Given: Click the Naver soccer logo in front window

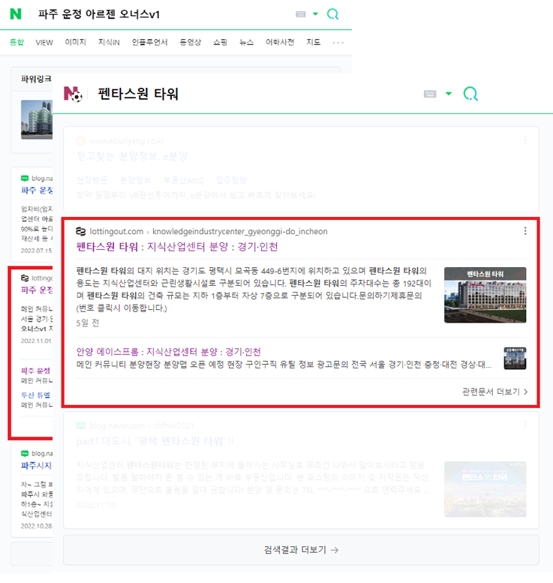Looking at the screenshot, I should (73, 94).
